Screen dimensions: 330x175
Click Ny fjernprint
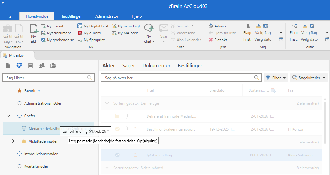(91, 40)
